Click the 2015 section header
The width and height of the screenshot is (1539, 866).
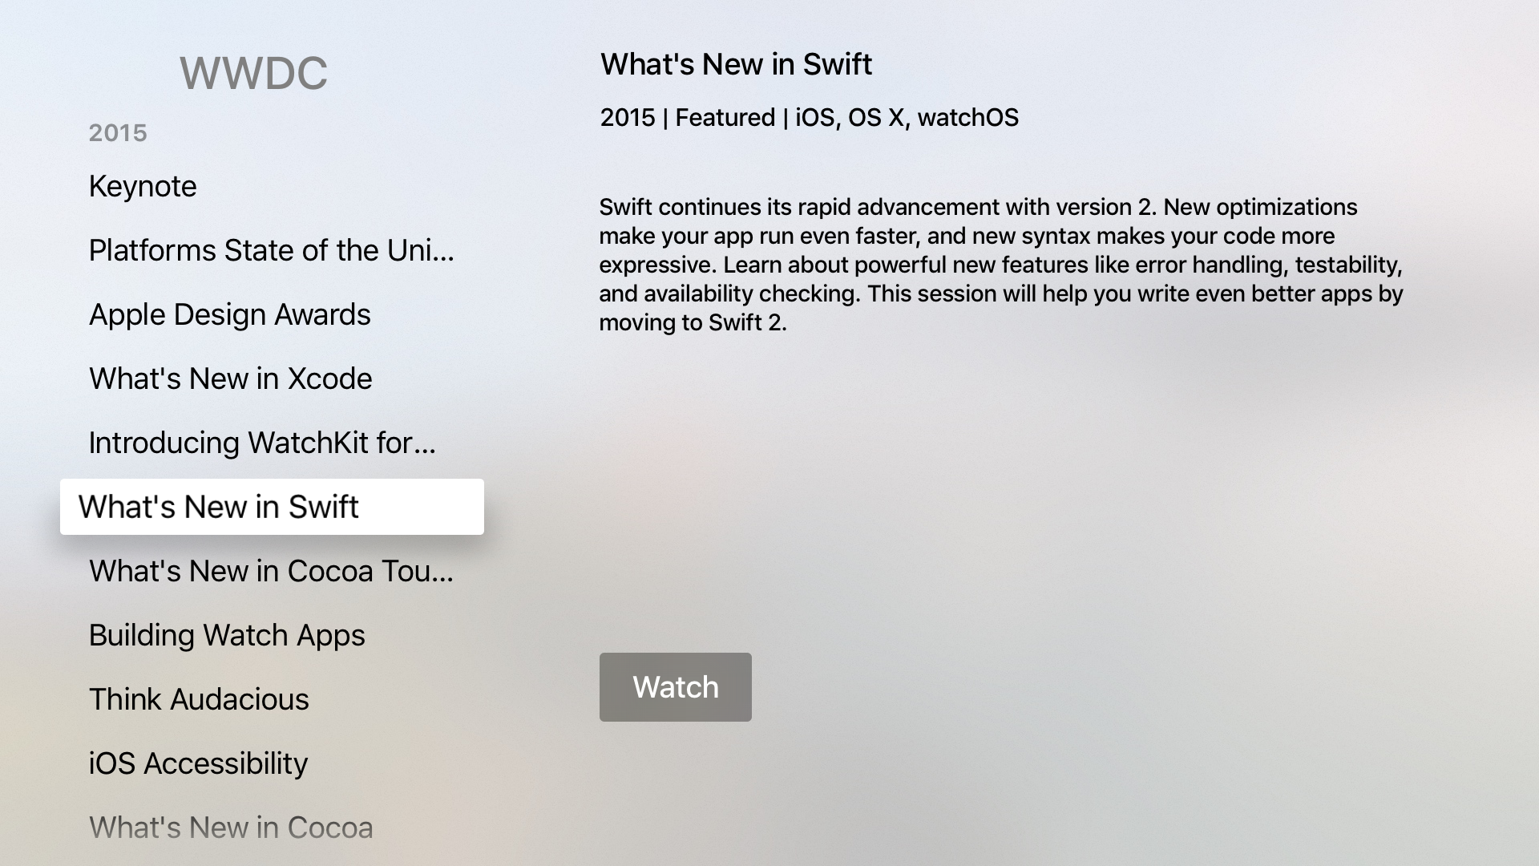(118, 133)
